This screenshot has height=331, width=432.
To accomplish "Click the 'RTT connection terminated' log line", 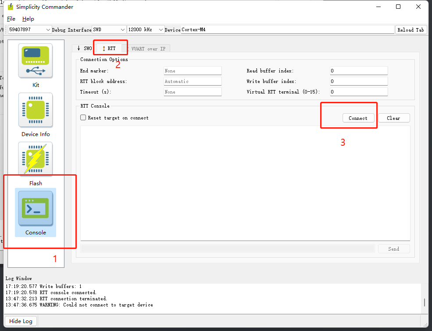I will click(x=56, y=299).
